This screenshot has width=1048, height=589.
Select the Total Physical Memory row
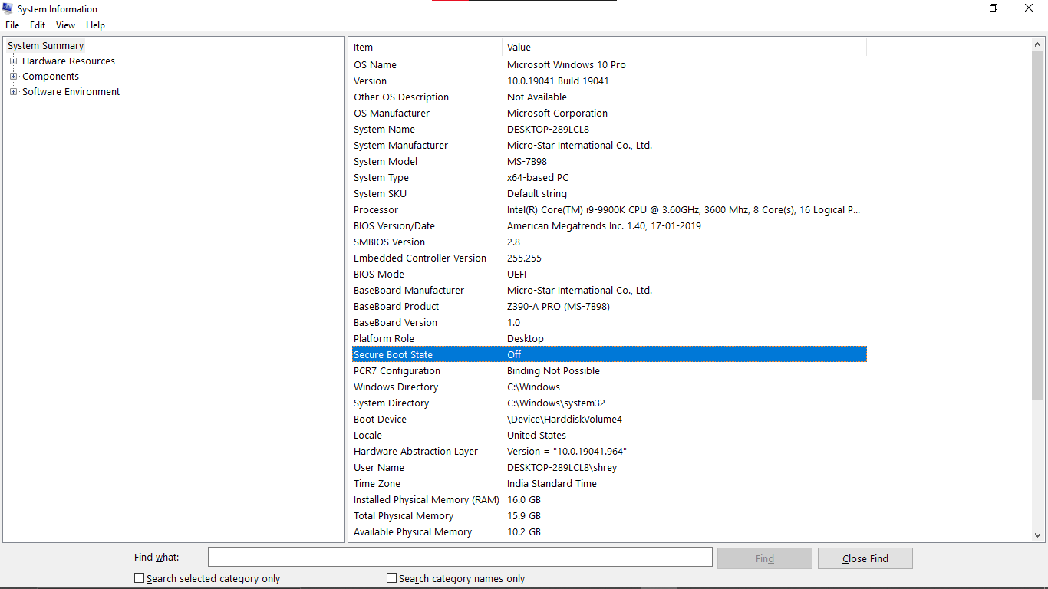pos(609,516)
